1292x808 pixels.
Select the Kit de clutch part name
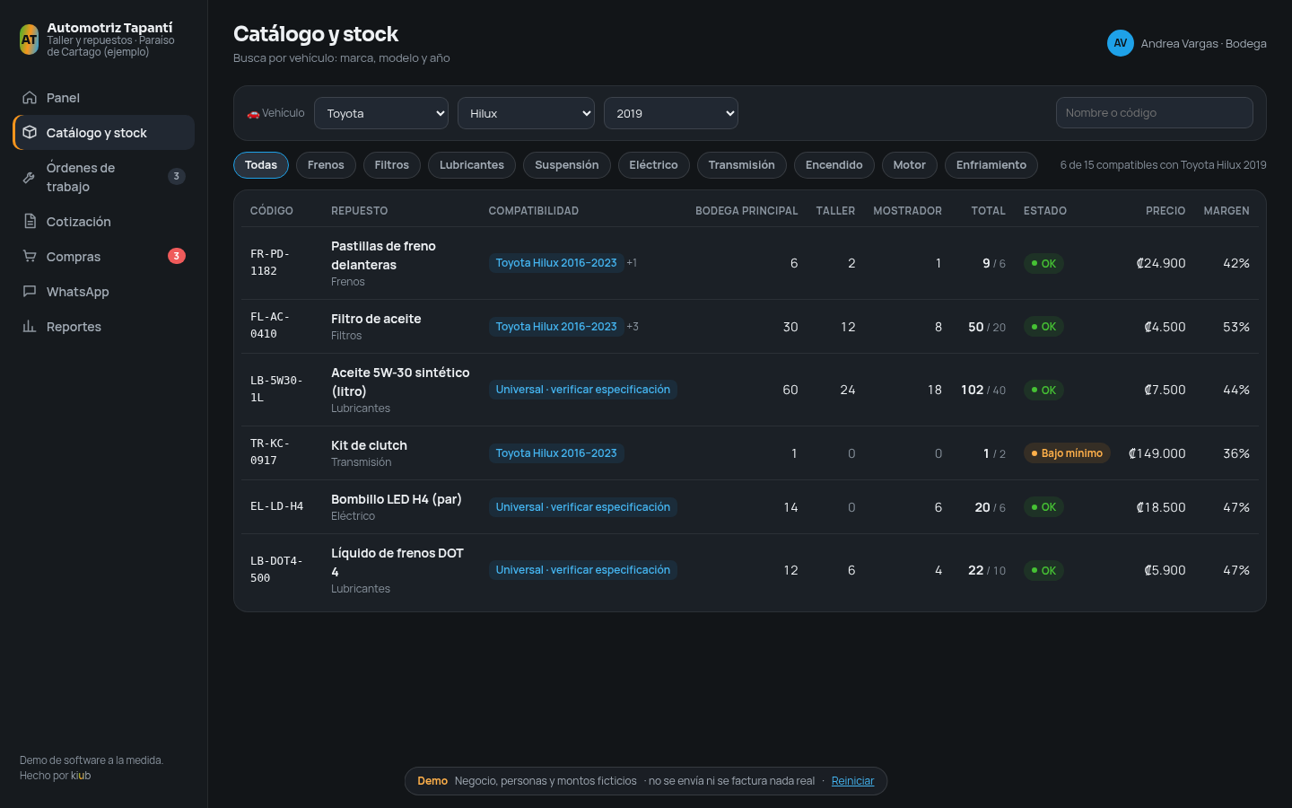pos(369,445)
